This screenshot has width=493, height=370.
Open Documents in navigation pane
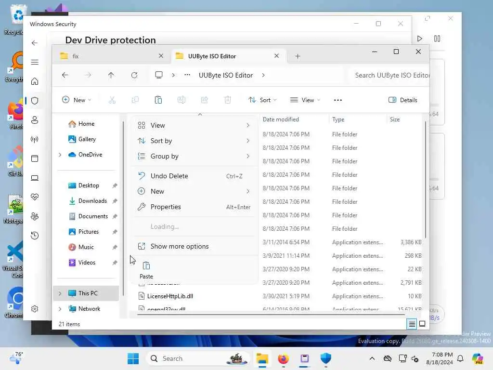click(x=88, y=216)
